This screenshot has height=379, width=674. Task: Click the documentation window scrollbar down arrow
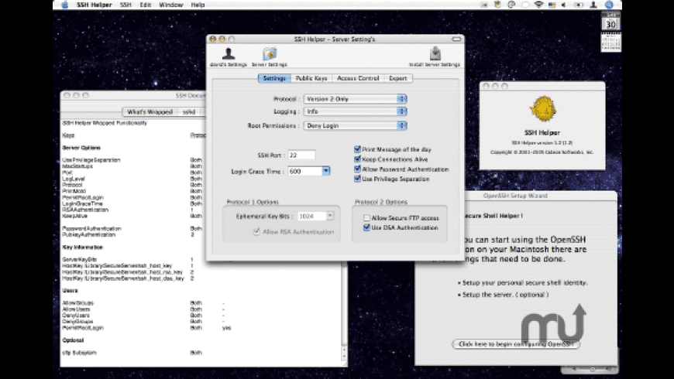[344, 357]
